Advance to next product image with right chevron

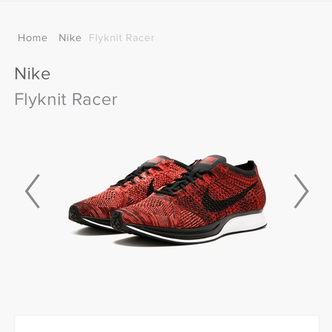point(301,191)
